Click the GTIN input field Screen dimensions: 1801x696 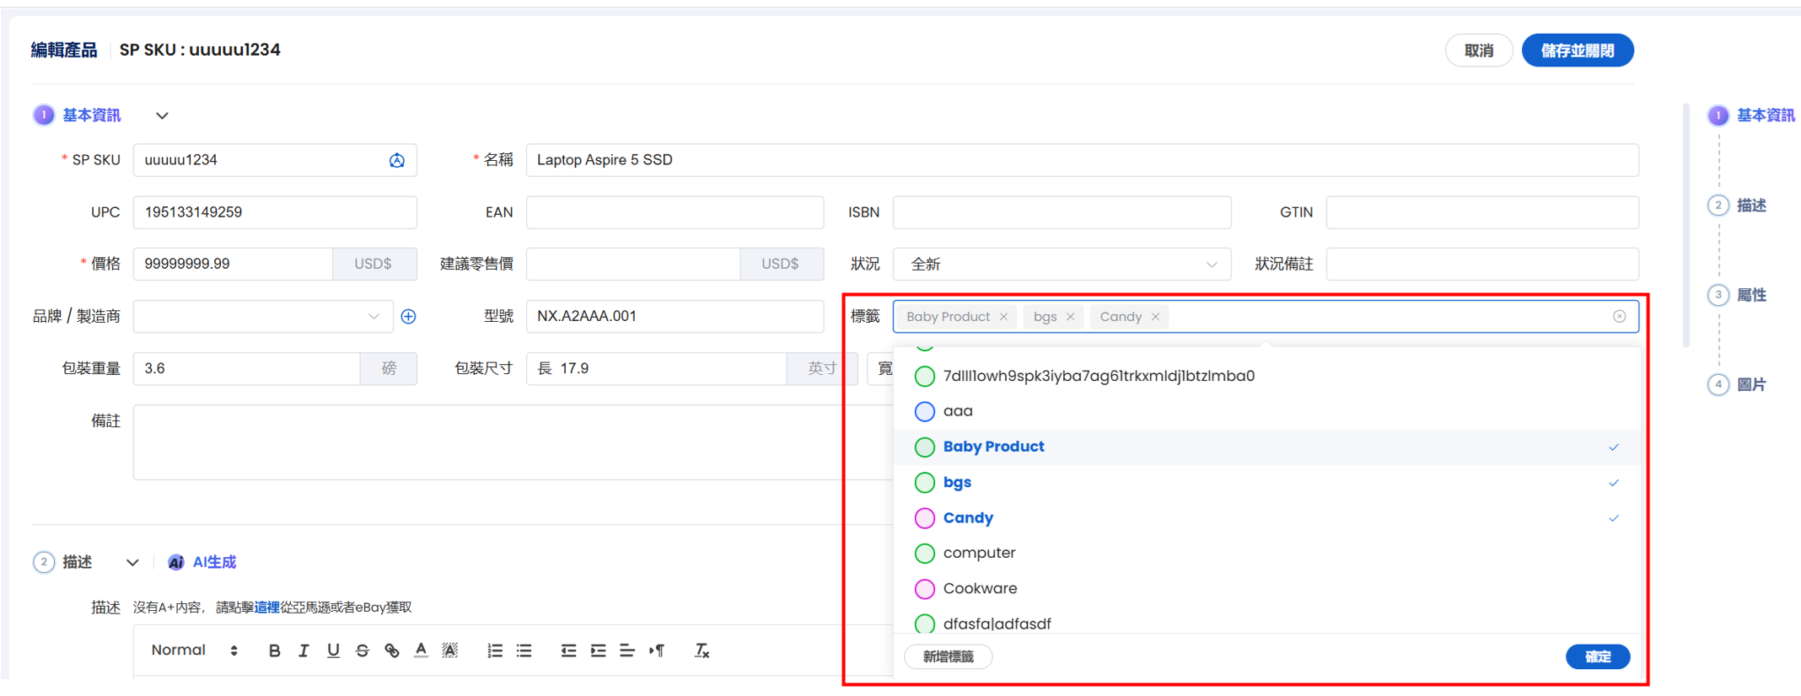pos(1482,212)
